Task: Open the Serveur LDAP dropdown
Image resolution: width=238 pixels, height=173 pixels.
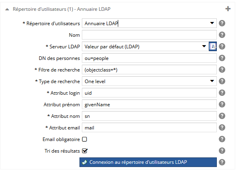Action: [x=145, y=46]
